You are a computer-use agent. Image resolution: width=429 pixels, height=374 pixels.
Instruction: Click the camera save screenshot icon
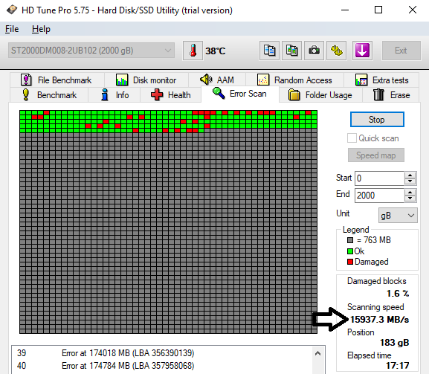click(x=314, y=51)
